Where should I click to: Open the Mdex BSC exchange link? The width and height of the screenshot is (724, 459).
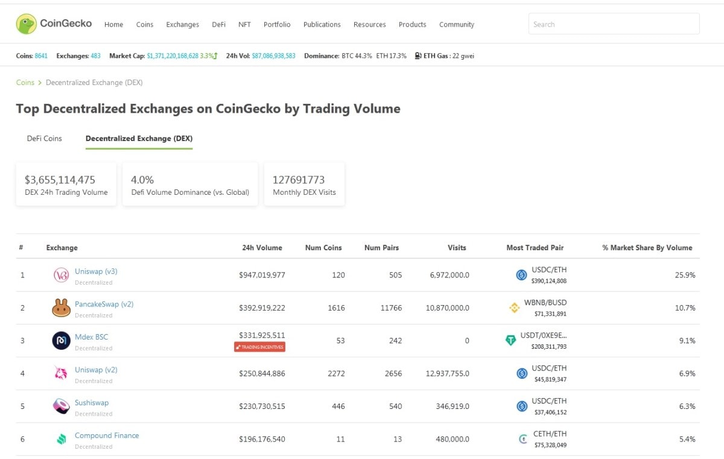tap(91, 337)
